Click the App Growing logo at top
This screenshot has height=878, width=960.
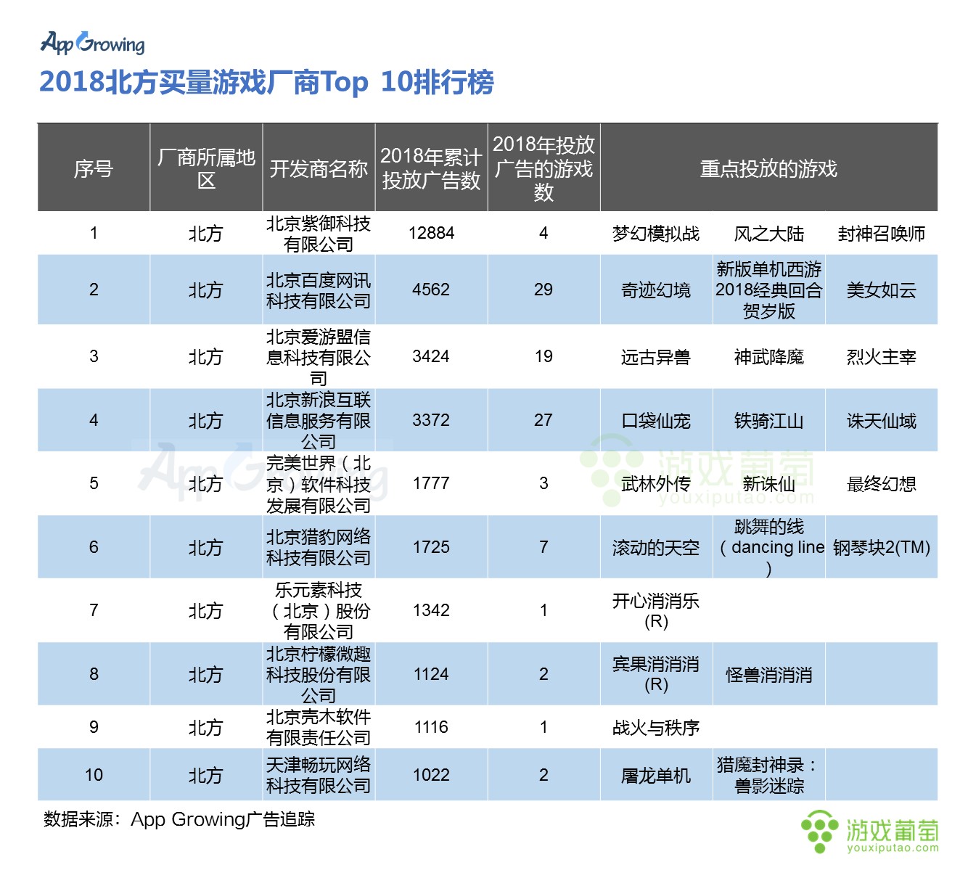(x=92, y=43)
